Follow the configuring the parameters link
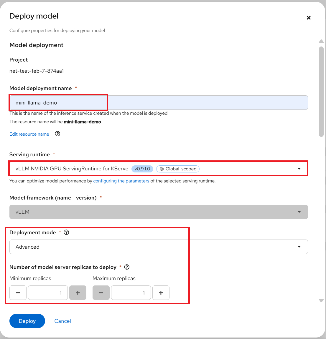The image size is (326, 339). pyautogui.click(x=121, y=181)
